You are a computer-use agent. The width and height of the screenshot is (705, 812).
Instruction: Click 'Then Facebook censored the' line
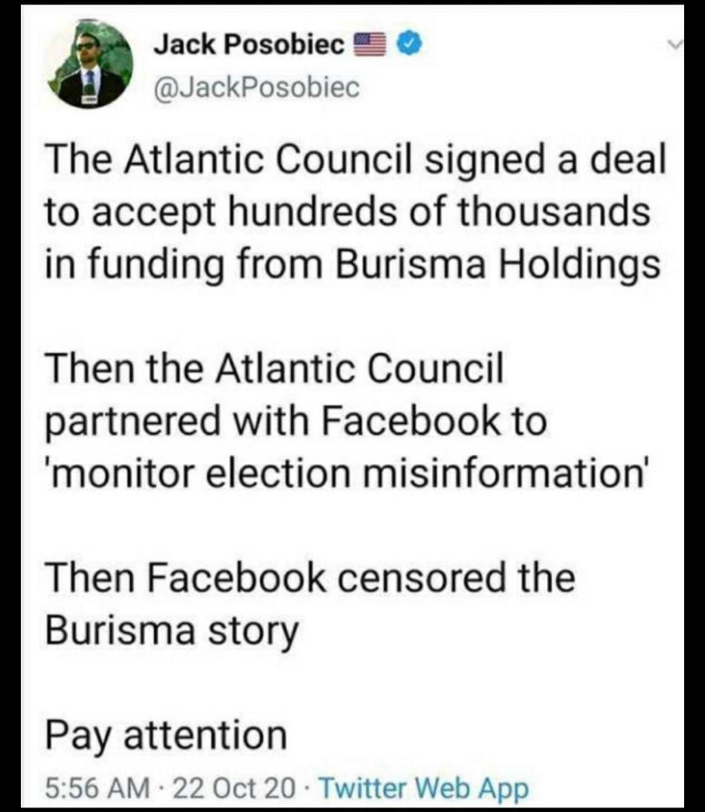(310, 578)
